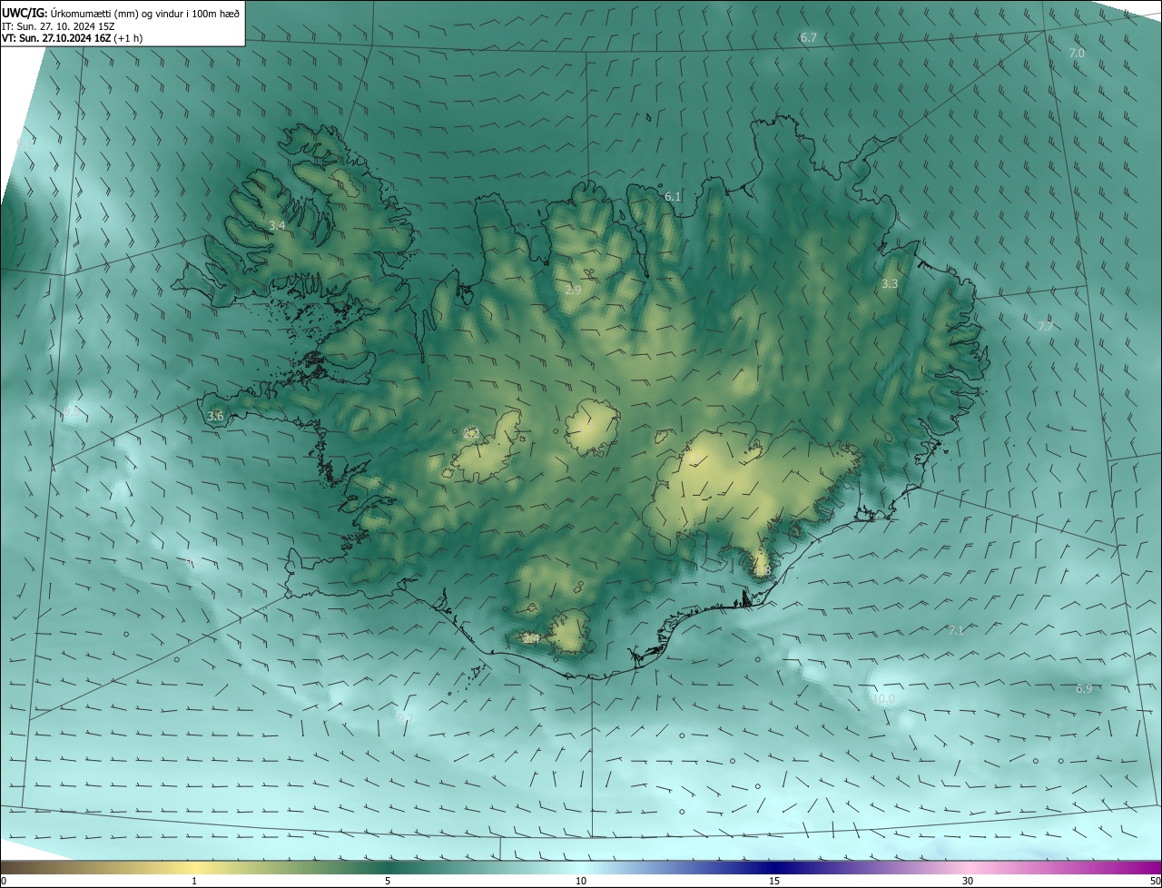Click the 7.7 value off the east coast
The height and width of the screenshot is (888, 1162).
coord(1046,326)
